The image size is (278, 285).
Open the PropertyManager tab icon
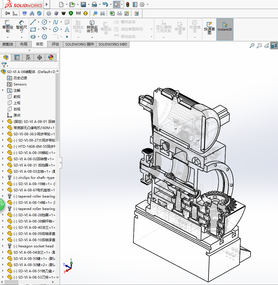(17, 57)
